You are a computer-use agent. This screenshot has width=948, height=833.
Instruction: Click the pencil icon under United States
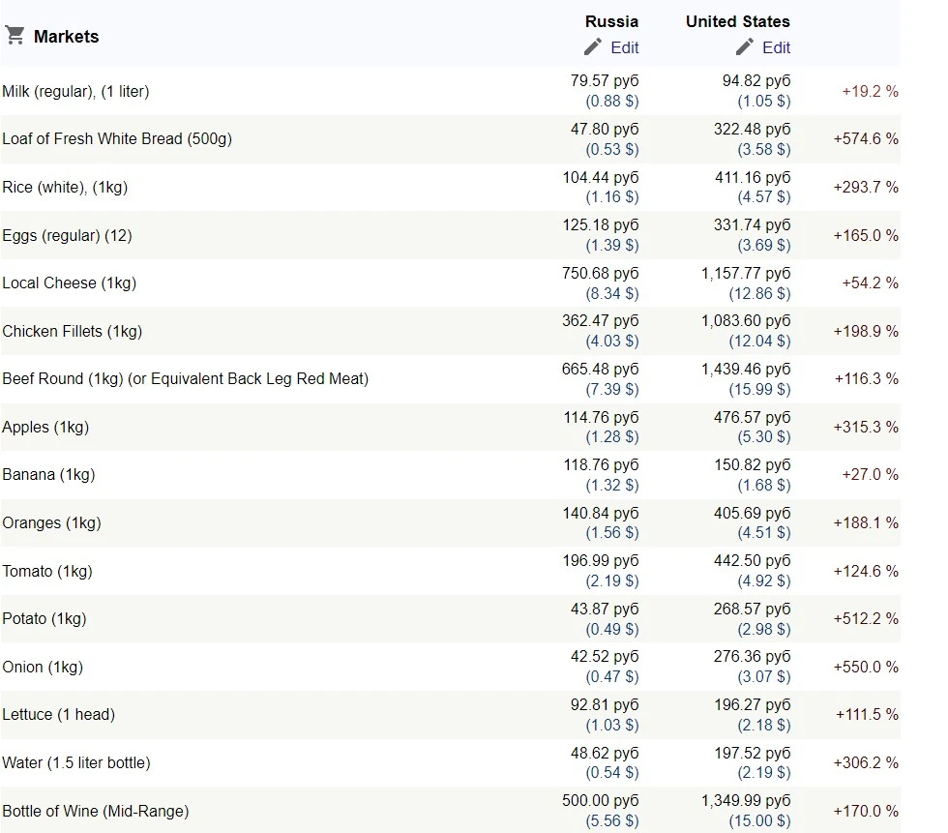(x=745, y=47)
